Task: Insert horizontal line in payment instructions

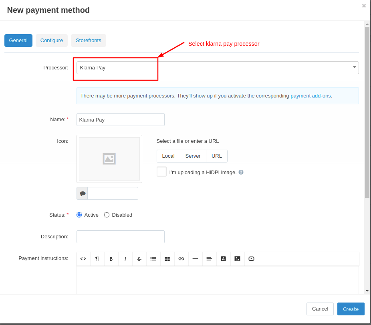Action: [195, 259]
